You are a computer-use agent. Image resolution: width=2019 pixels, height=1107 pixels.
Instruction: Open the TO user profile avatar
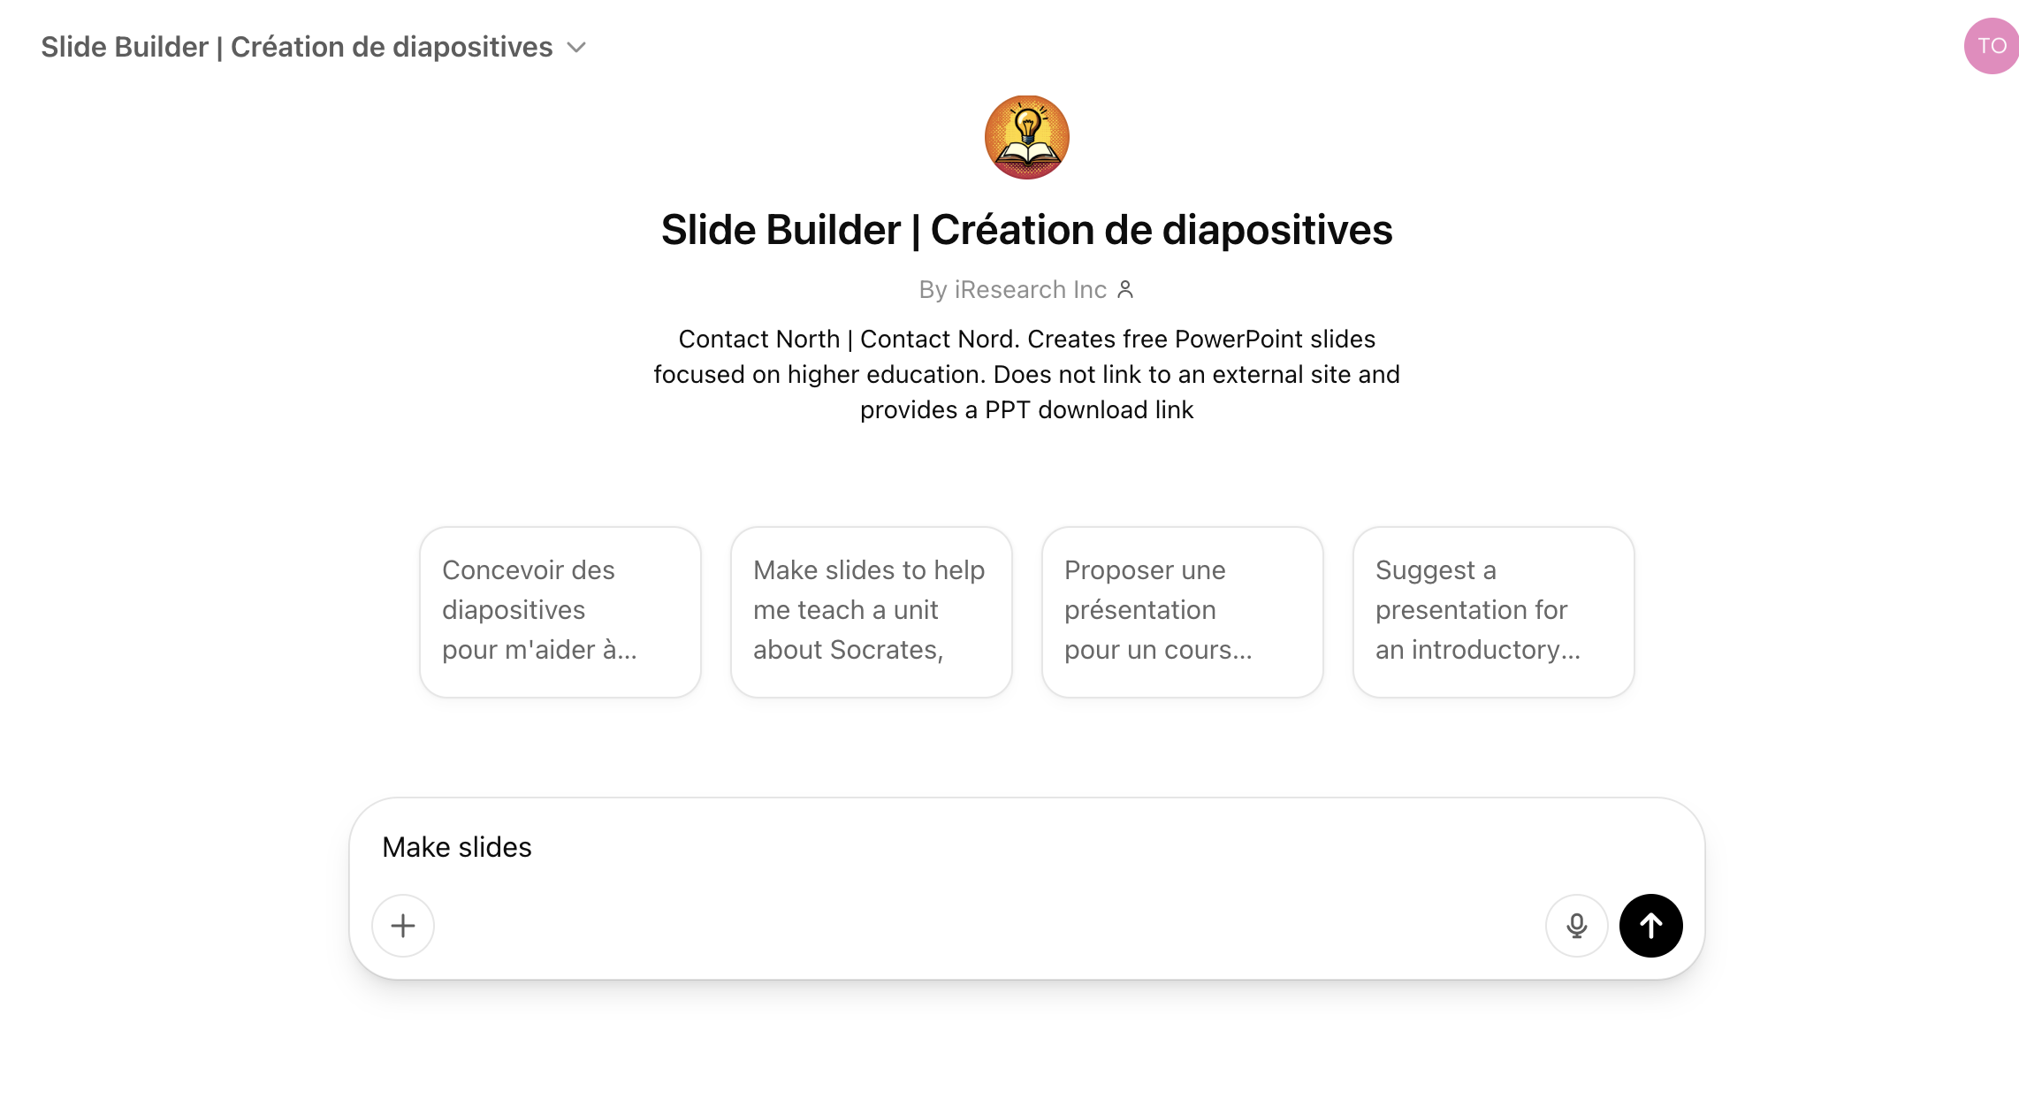click(x=1991, y=46)
